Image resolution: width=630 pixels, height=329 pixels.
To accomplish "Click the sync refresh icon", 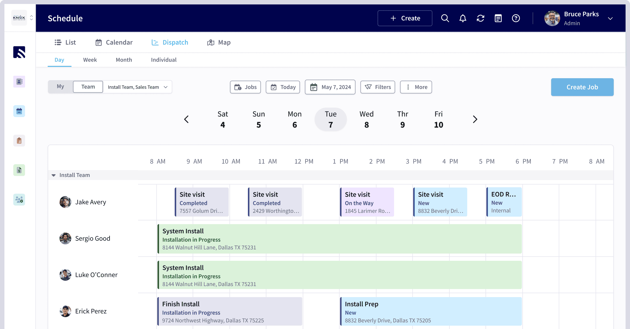I will pyautogui.click(x=480, y=18).
